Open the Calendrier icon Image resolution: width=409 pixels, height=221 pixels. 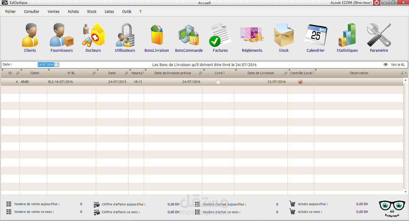tap(316, 35)
